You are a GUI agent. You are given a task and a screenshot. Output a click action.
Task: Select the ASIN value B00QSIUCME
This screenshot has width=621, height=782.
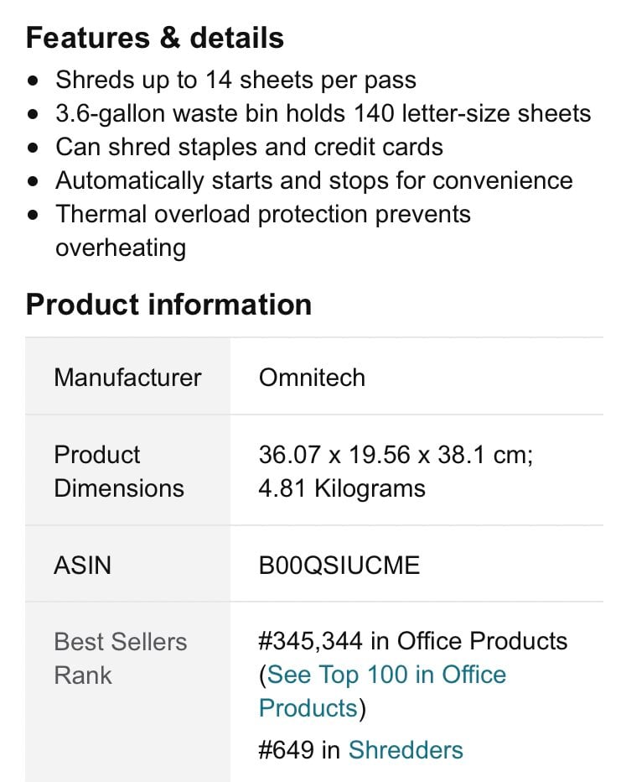click(339, 565)
